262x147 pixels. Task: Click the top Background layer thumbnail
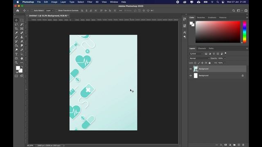click(x=196, y=69)
